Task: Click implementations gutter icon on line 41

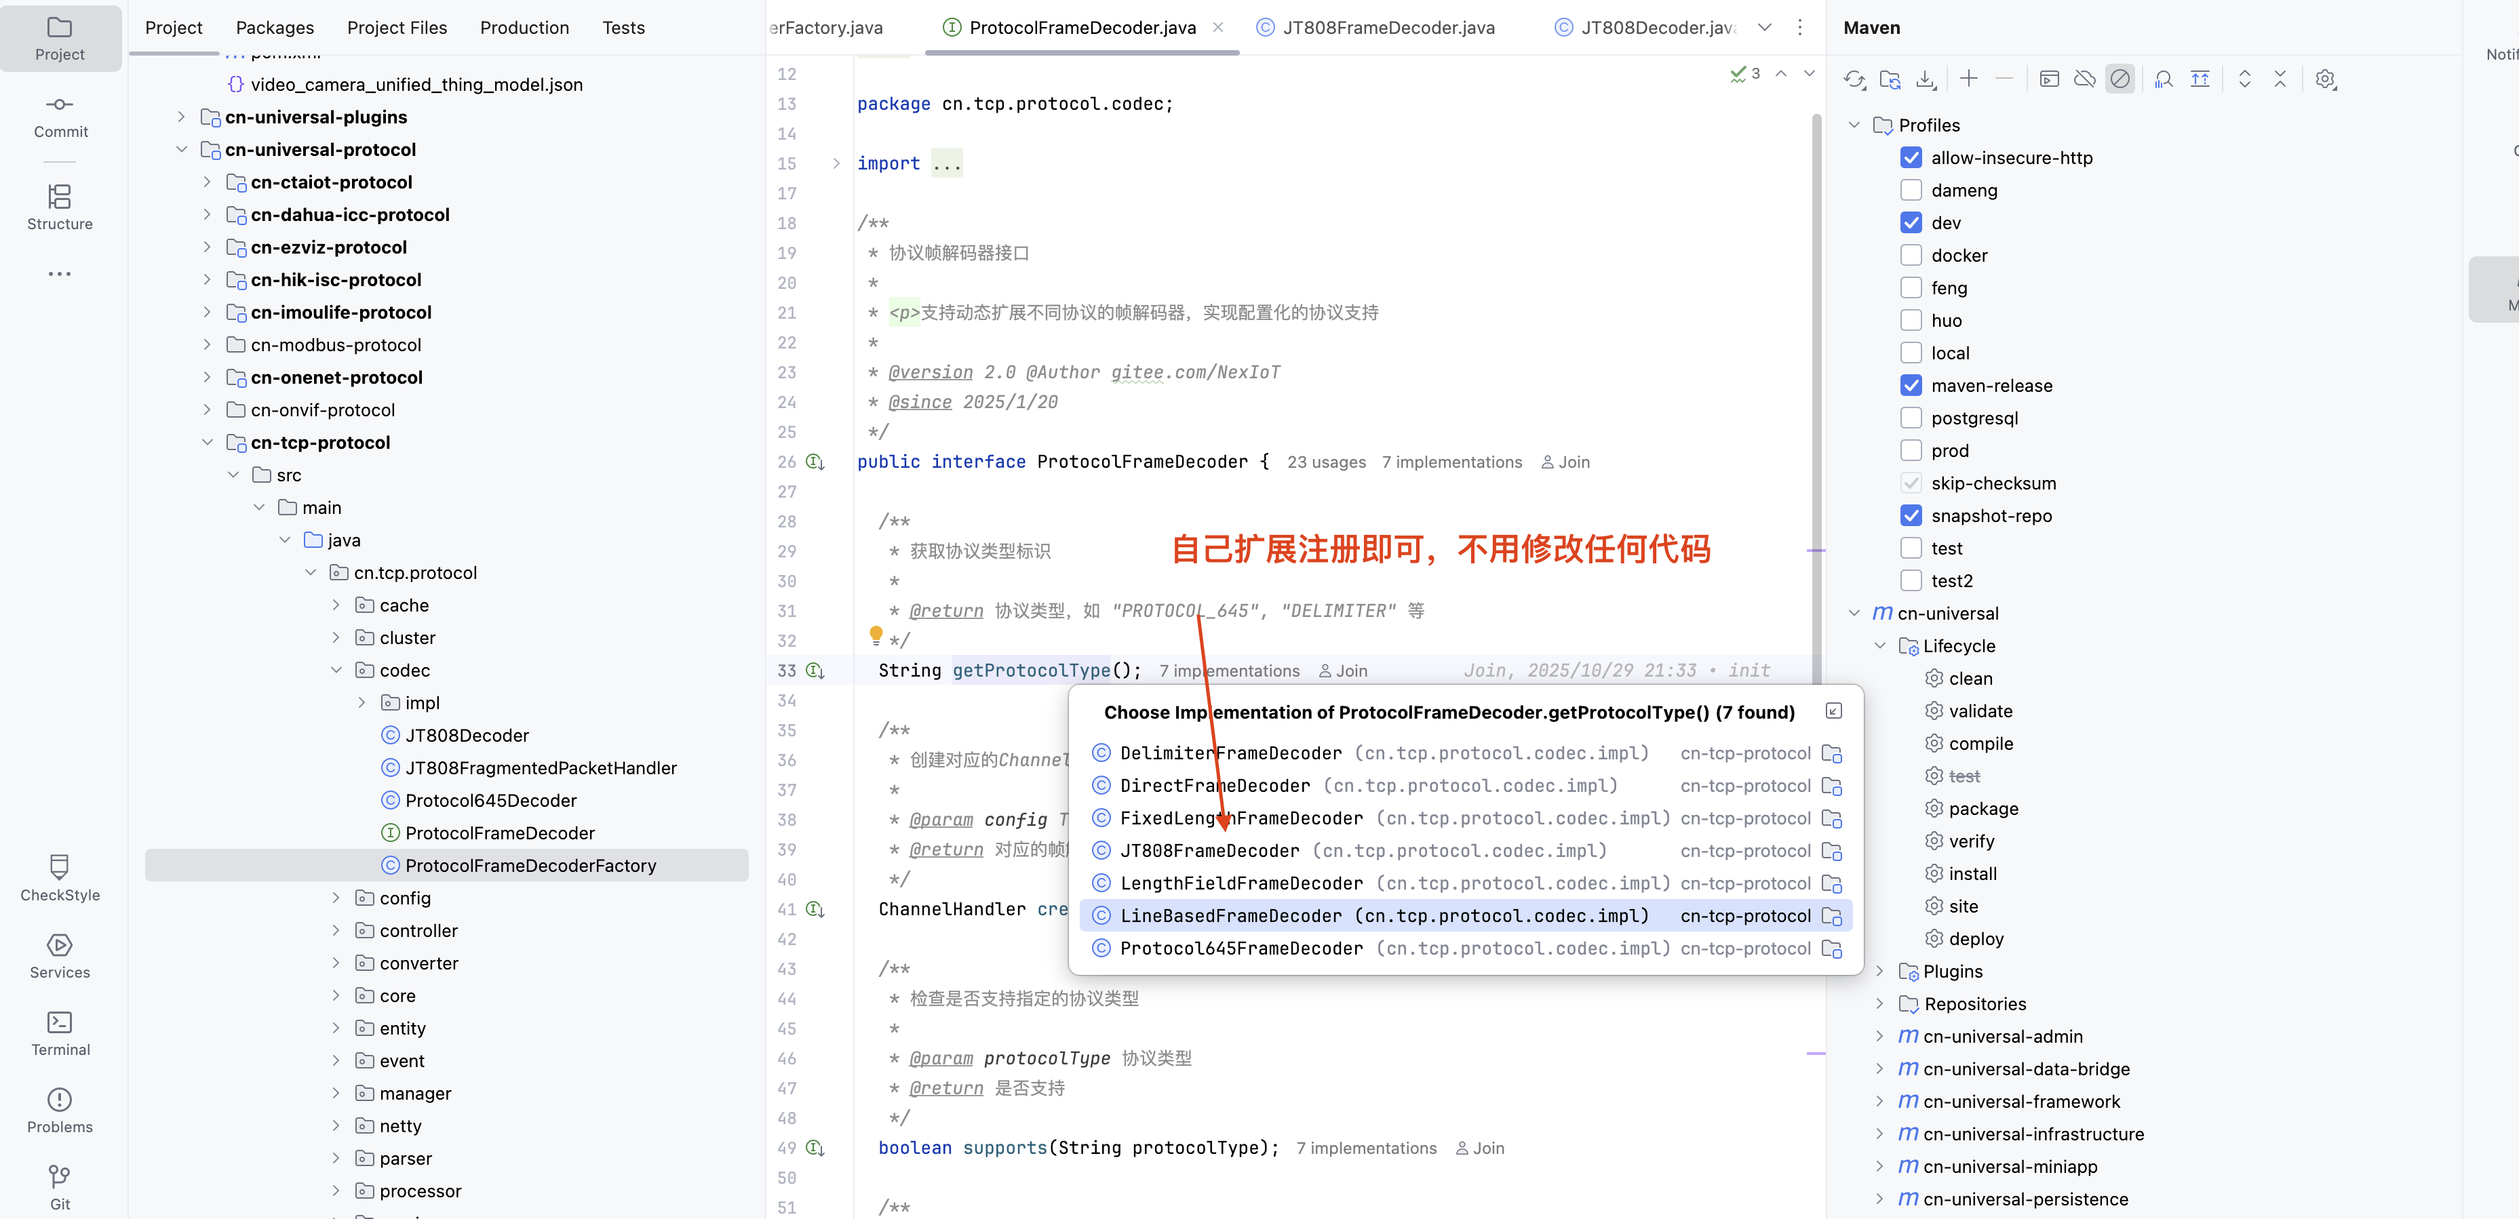Action: pyautogui.click(x=815, y=909)
